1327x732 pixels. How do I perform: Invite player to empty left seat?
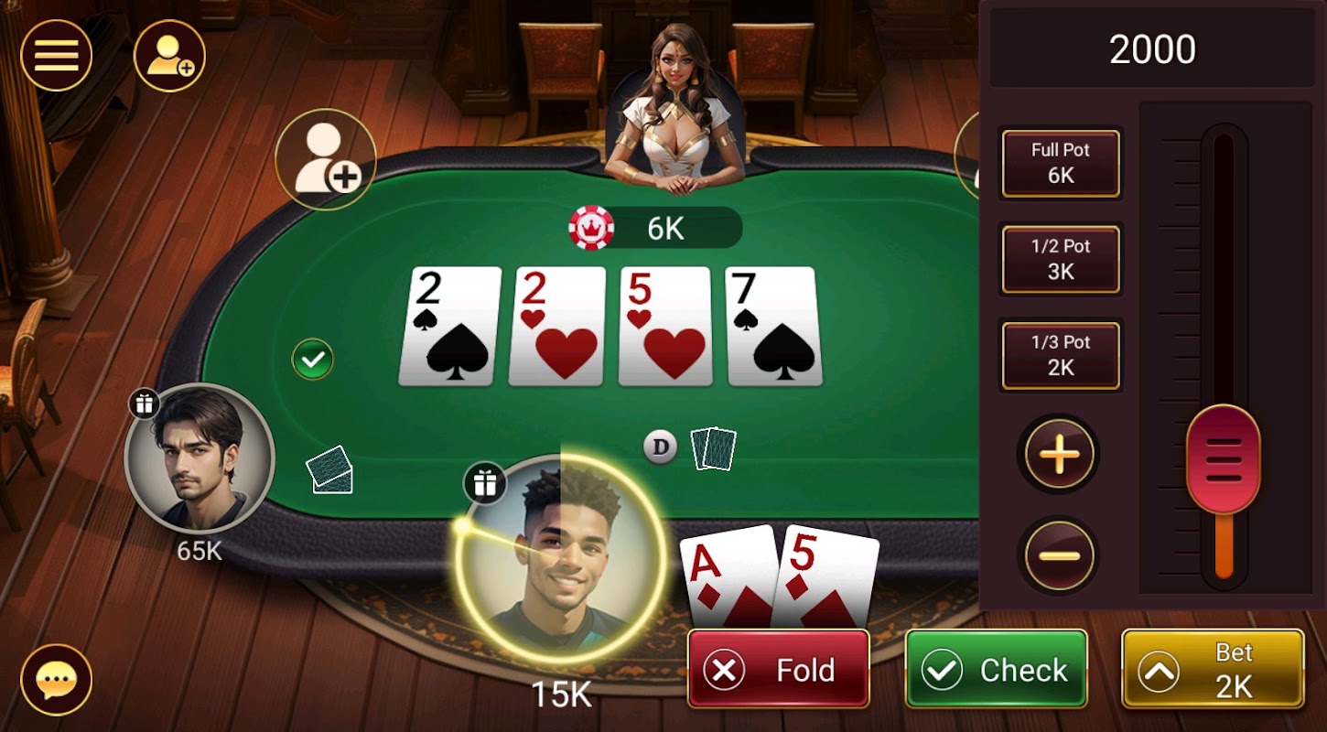point(326,159)
